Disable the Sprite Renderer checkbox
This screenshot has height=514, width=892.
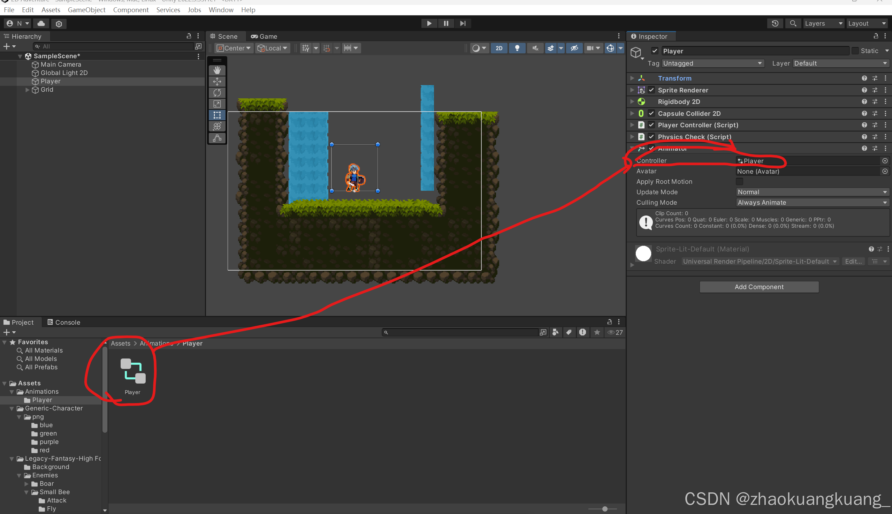[x=651, y=90]
